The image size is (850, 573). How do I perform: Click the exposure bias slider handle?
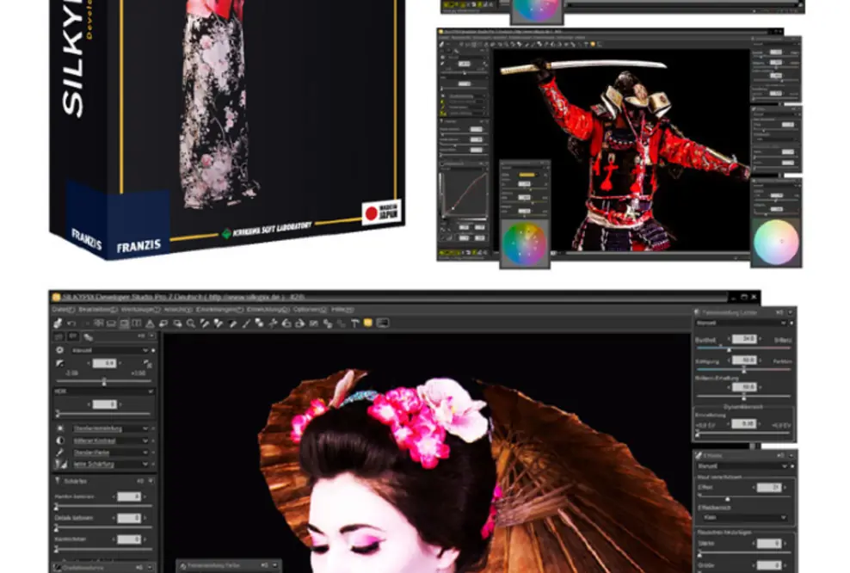[104, 382]
